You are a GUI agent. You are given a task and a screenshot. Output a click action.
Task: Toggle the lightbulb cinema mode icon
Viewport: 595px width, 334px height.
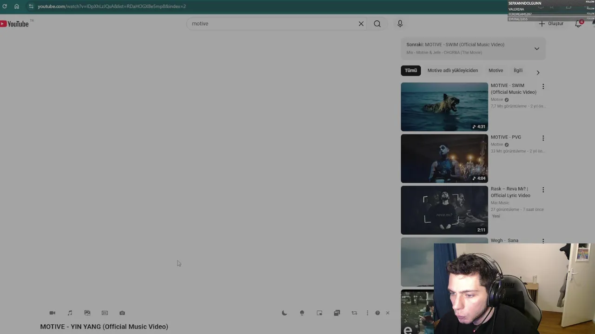click(302, 313)
